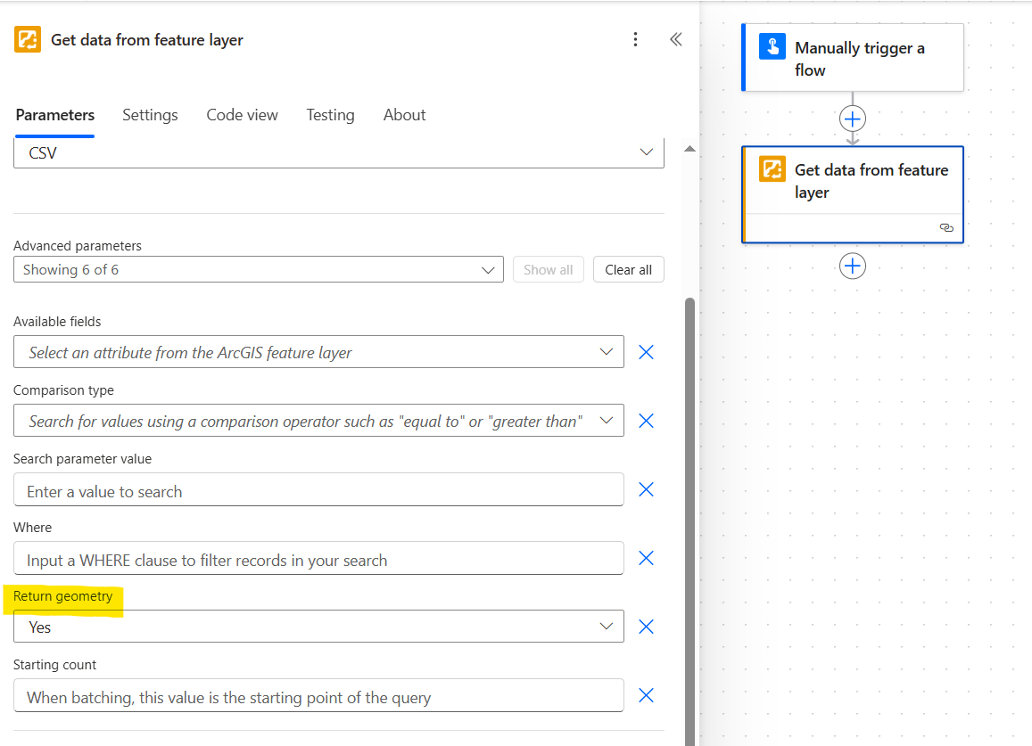1032x746 pixels.
Task: Open the Return geometry Yes dropdown
Action: [606, 627]
